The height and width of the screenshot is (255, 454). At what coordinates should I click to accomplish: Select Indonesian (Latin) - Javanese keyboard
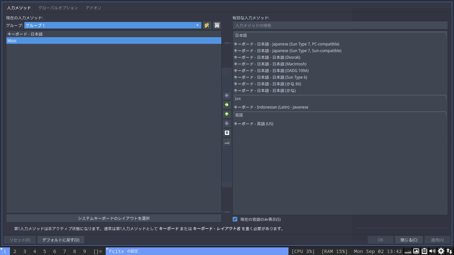(340, 107)
